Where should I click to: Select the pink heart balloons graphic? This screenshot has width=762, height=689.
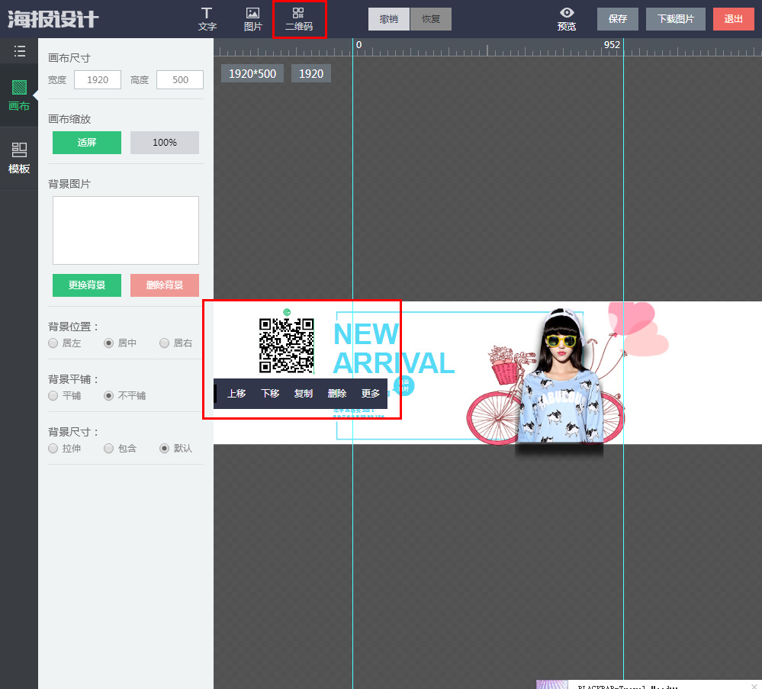[x=639, y=330]
